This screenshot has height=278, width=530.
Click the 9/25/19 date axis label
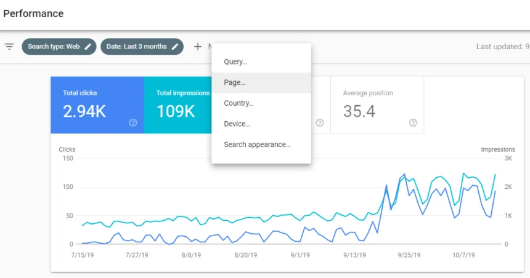(x=409, y=255)
